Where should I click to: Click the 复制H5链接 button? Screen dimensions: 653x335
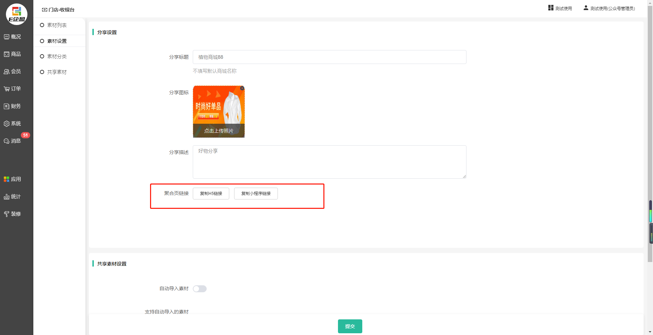[x=211, y=194]
